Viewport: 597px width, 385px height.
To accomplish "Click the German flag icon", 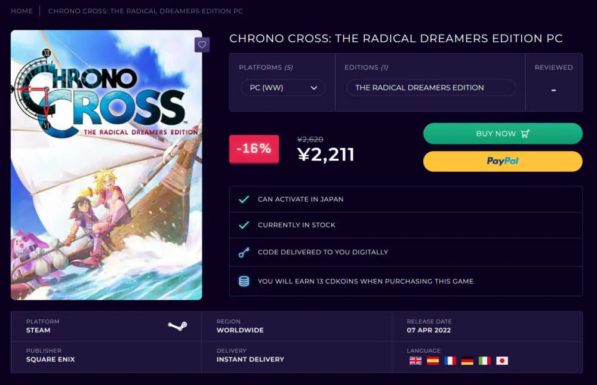I will tap(467, 361).
